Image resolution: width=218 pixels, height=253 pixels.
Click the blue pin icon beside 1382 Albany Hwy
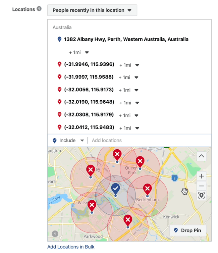pyautogui.click(x=59, y=39)
